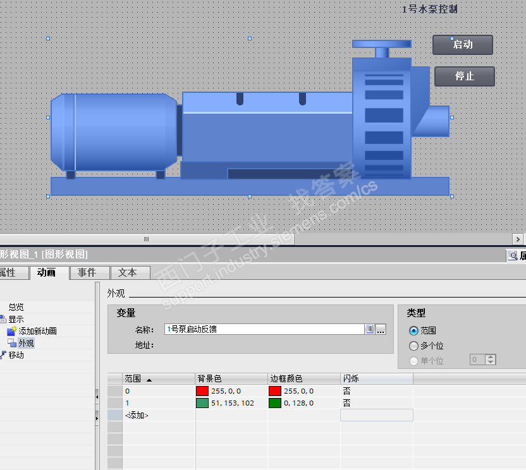Click the 边框颜色 border color column header

[x=304, y=379]
